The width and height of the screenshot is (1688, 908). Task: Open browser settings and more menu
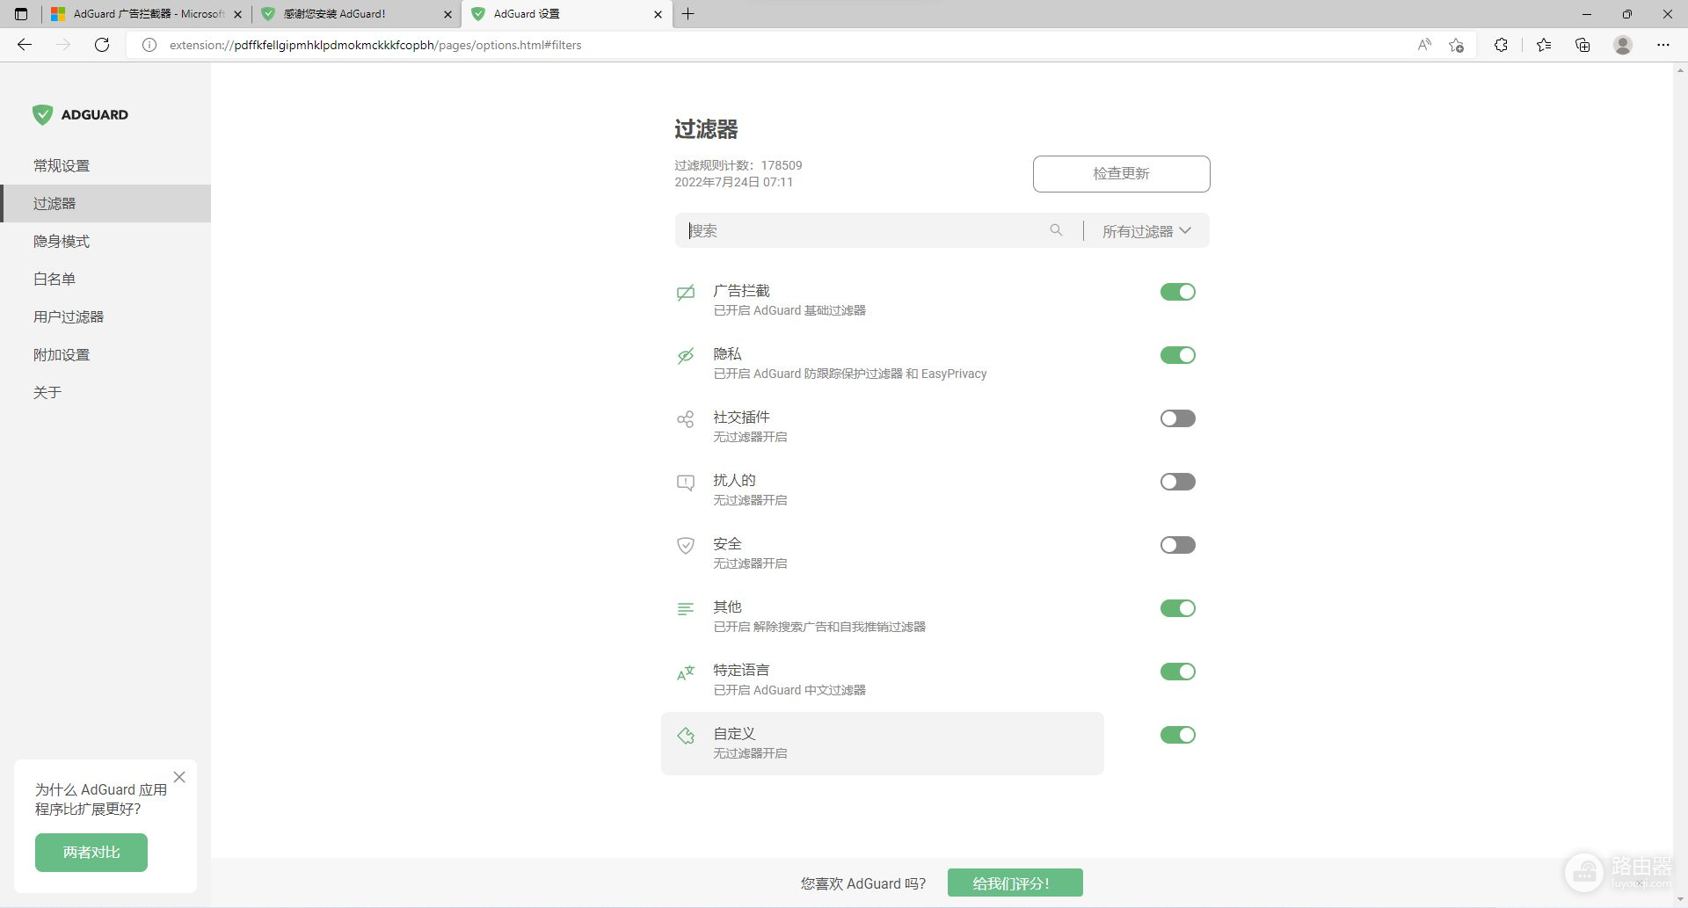[x=1663, y=45]
